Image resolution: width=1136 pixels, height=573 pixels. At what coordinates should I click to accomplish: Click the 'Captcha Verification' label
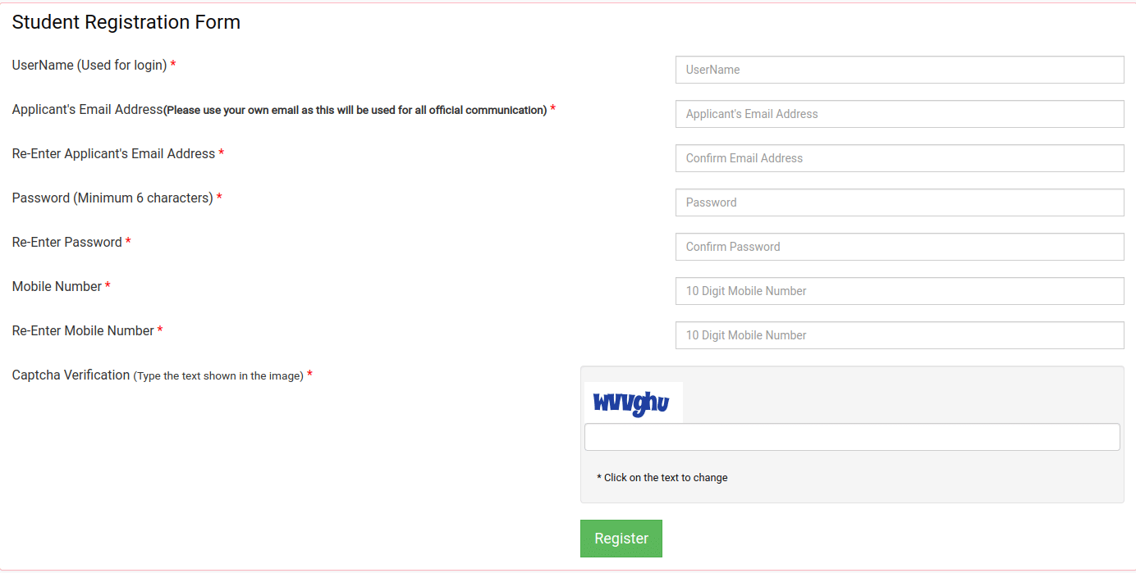[x=71, y=375]
